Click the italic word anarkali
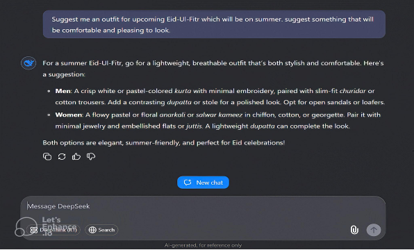This screenshot has height=250, width=414. point(172,115)
